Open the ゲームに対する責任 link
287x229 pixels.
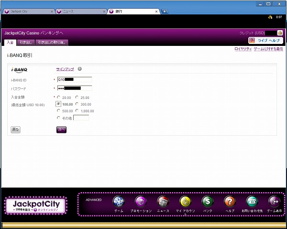coord(268,49)
